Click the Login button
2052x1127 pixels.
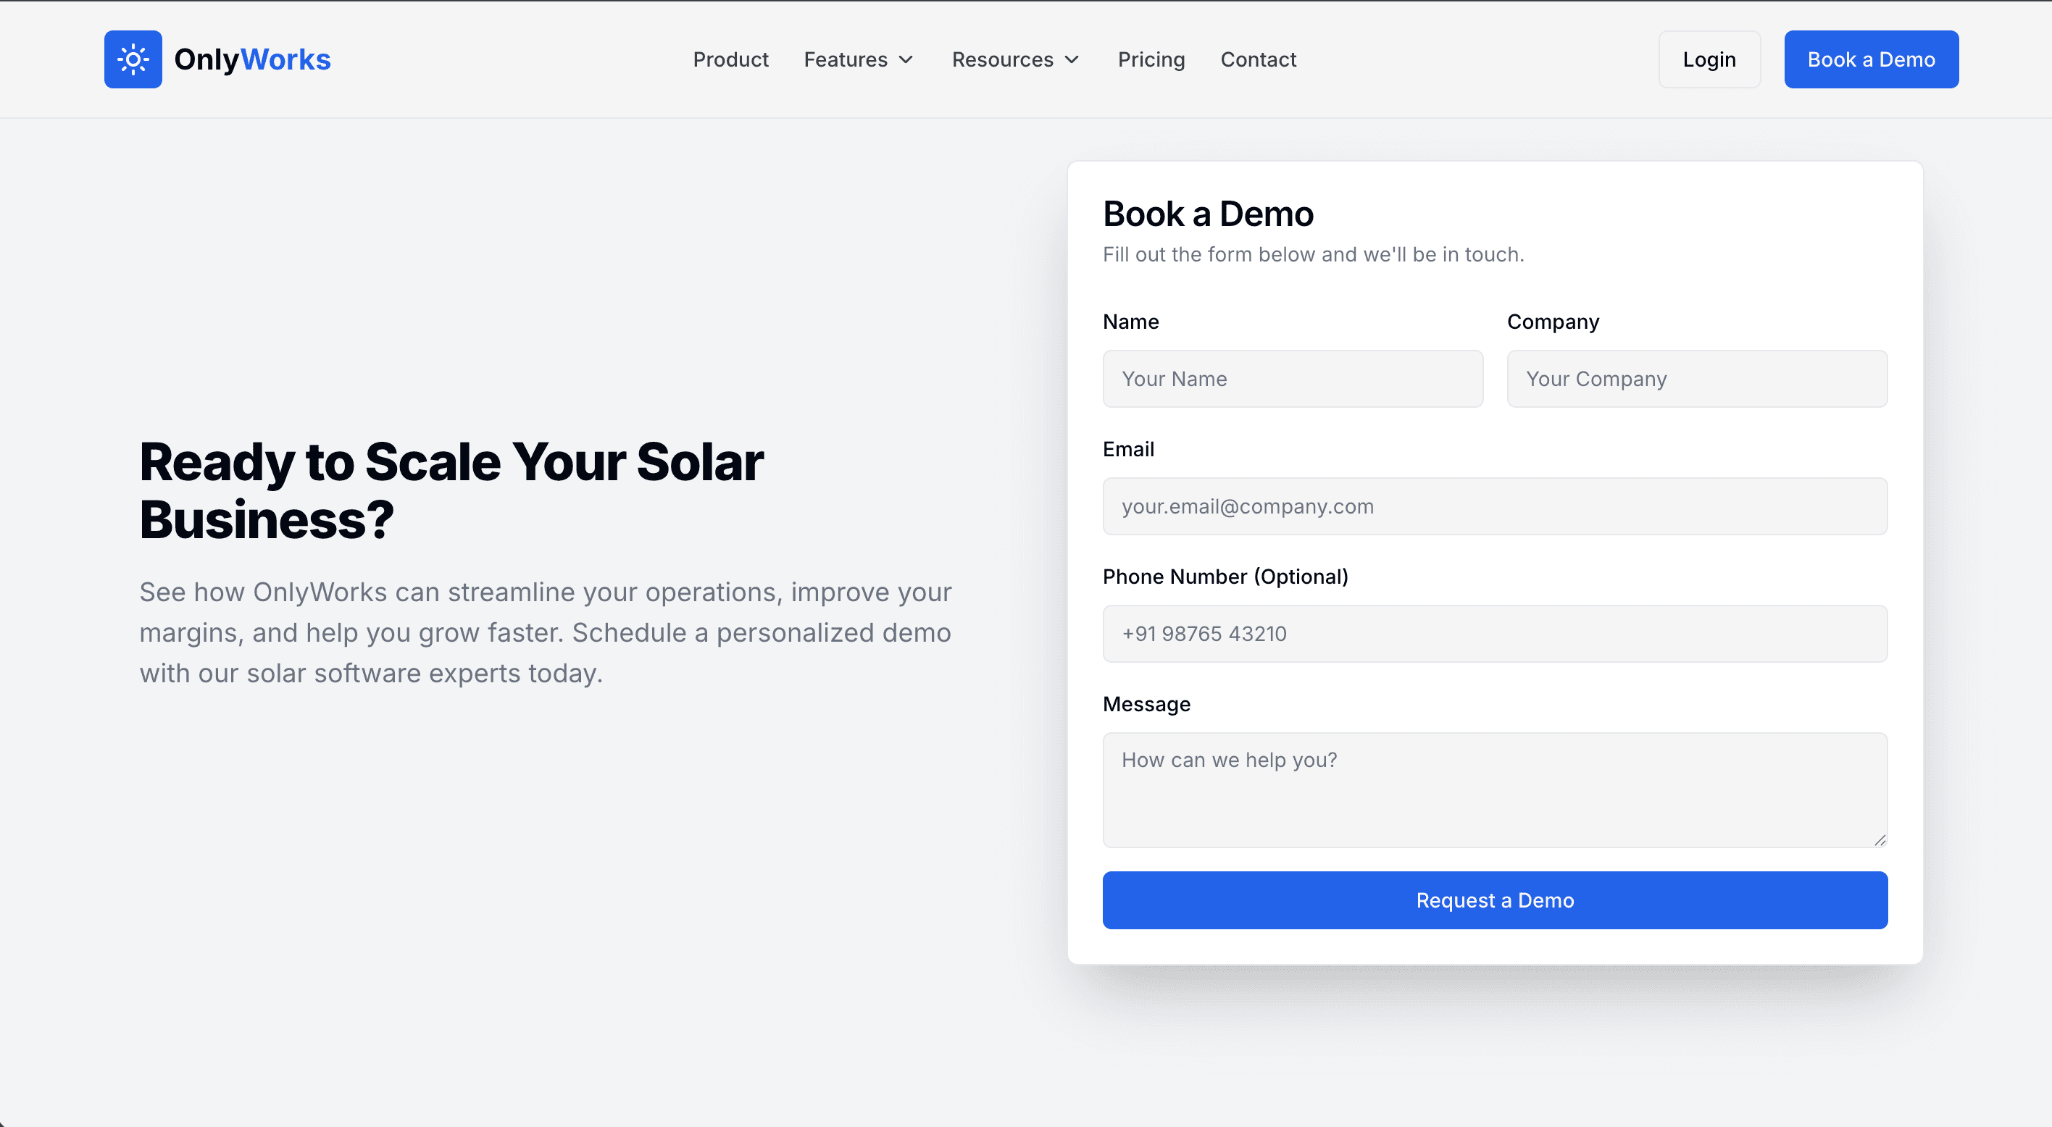click(x=1709, y=59)
